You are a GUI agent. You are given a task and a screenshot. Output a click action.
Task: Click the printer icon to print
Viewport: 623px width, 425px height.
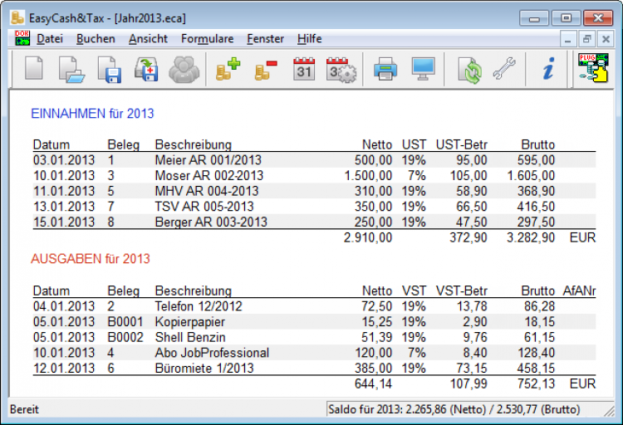[x=385, y=70]
